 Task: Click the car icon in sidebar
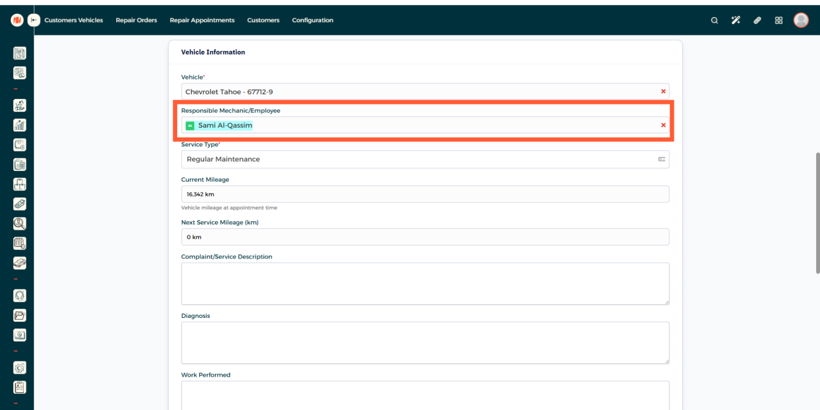click(20, 263)
